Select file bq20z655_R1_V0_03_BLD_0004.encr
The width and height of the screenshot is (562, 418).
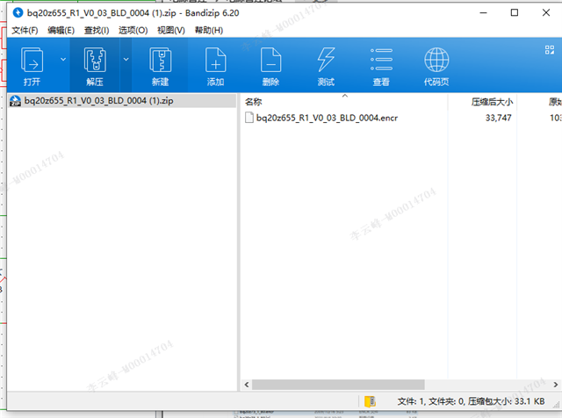pos(327,118)
